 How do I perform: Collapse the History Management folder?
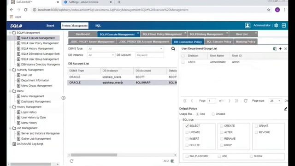point(10,107)
